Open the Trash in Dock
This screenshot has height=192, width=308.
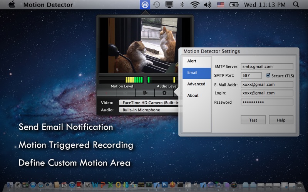point(300,185)
